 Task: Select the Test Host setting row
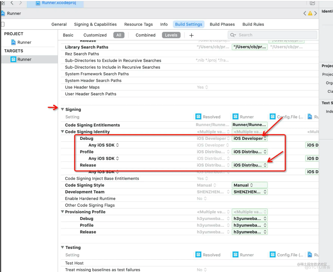(x=190, y=263)
